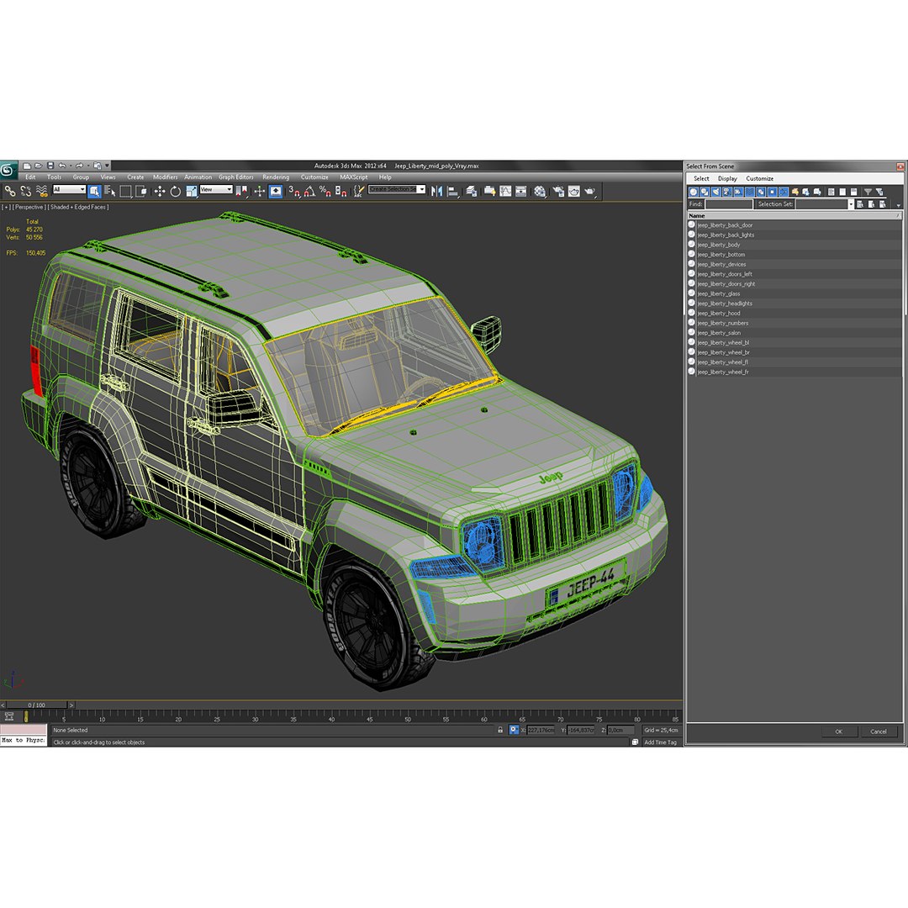Select the Select and Scale tool
This screenshot has height=908, width=908.
pyautogui.click(x=191, y=191)
